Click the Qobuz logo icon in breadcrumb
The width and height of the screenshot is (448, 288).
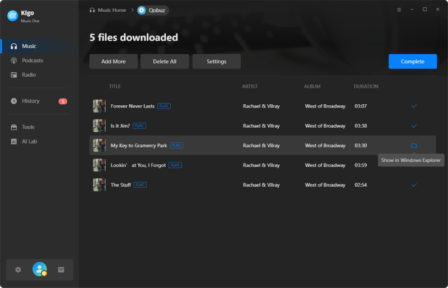click(142, 10)
